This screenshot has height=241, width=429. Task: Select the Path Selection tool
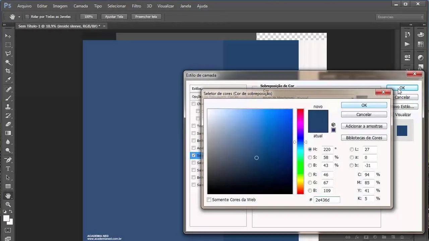pyautogui.click(x=8, y=177)
